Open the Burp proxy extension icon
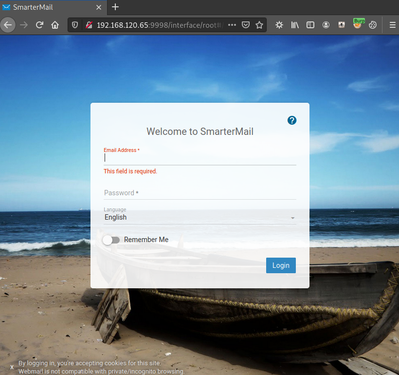This screenshot has height=375, width=399. click(x=358, y=24)
